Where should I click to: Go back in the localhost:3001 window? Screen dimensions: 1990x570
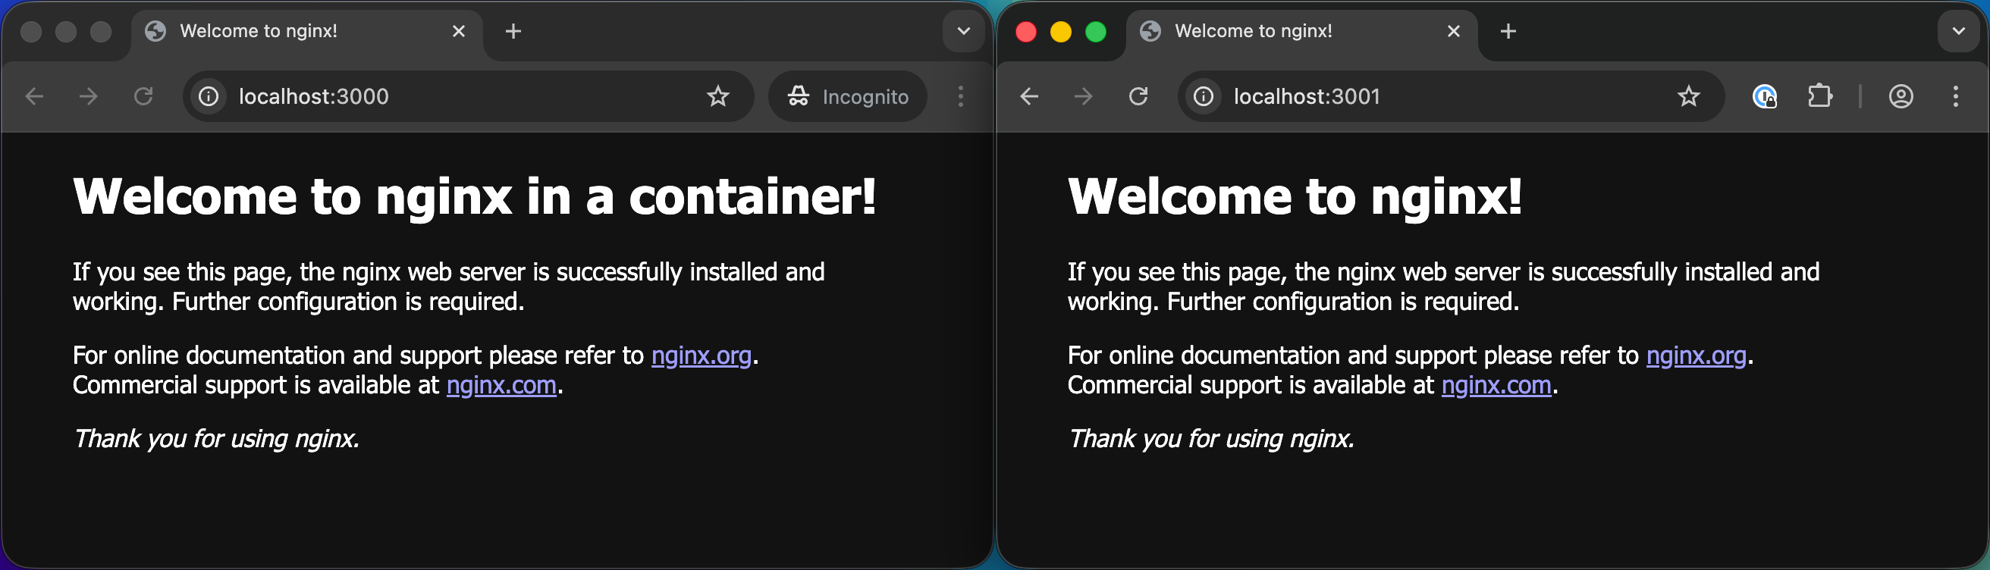click(x=1029, y=96)
